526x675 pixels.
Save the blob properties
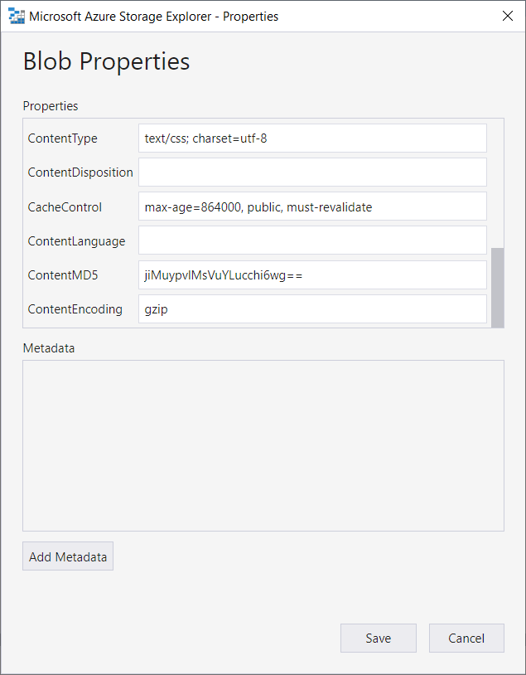379,639
